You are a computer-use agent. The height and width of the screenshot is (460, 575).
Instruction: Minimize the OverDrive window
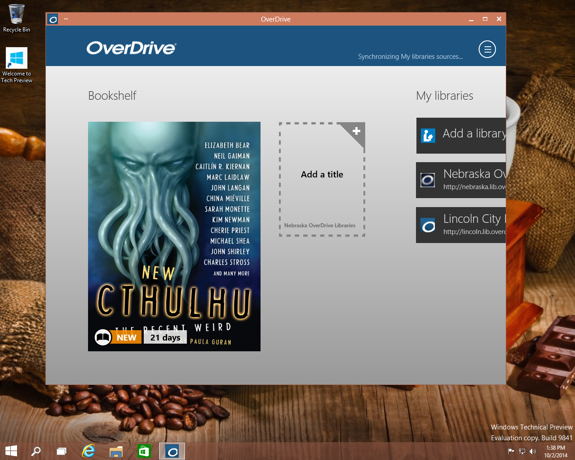[471, 19]
